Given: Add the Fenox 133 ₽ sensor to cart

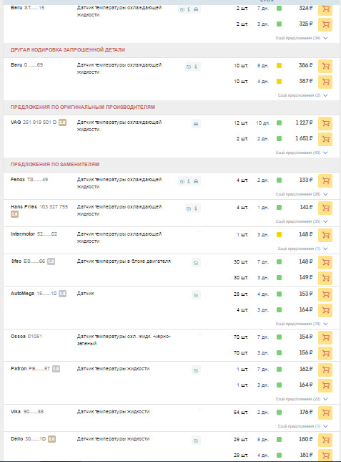Looking at the screenshot, I should tap(325, 181).
